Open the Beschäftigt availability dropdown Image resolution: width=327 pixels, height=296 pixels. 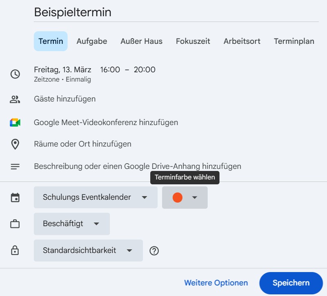(72, 224)
